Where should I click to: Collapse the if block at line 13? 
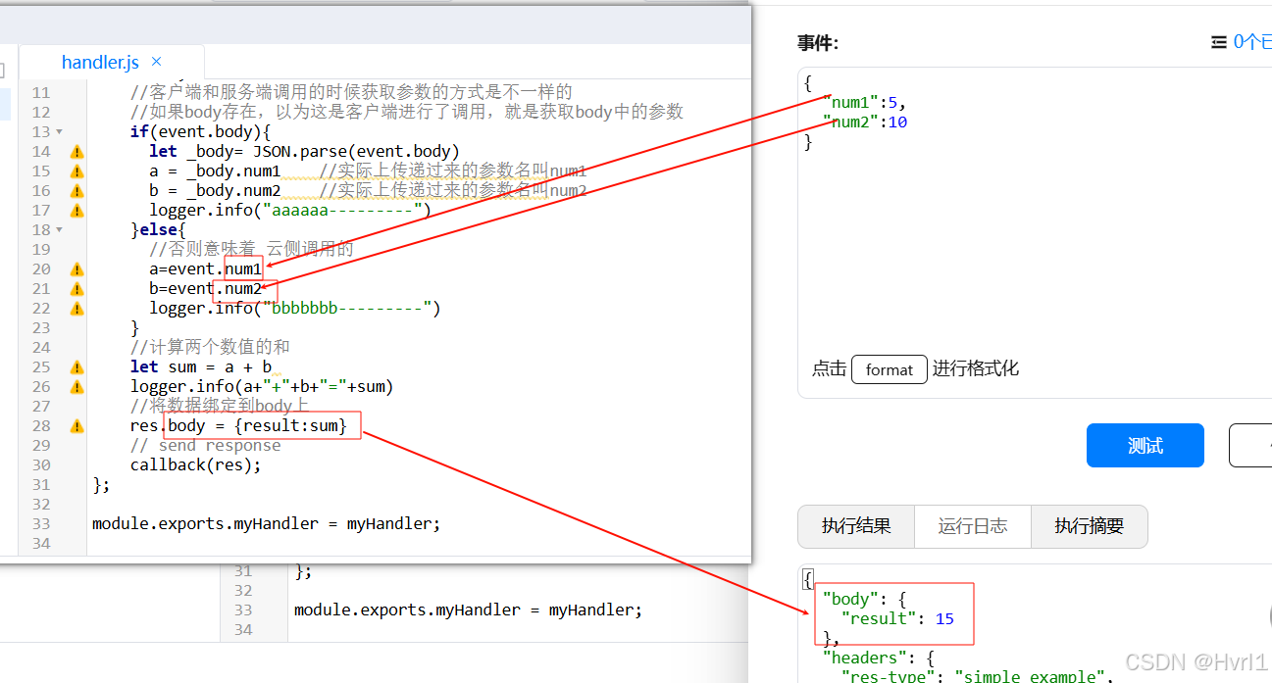[x=59, y=131]
